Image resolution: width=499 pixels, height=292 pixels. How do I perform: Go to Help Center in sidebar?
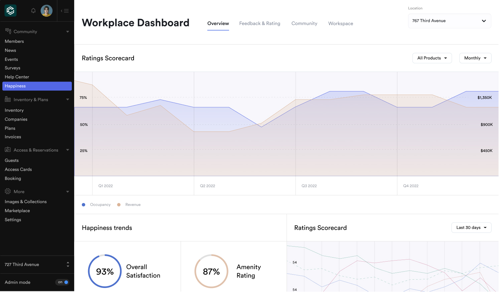(x=17, y=77)
